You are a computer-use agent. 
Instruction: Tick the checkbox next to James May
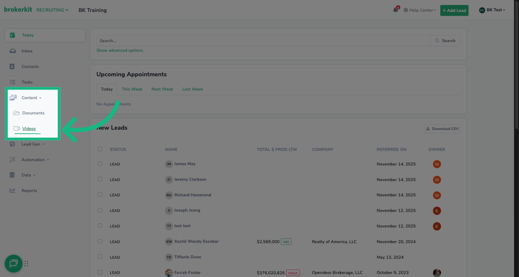click(x=100, y=163)
